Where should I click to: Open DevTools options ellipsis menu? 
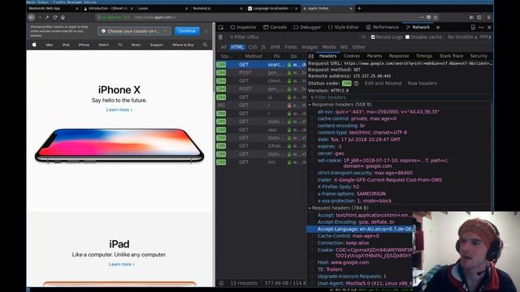[x=481, y=28]
